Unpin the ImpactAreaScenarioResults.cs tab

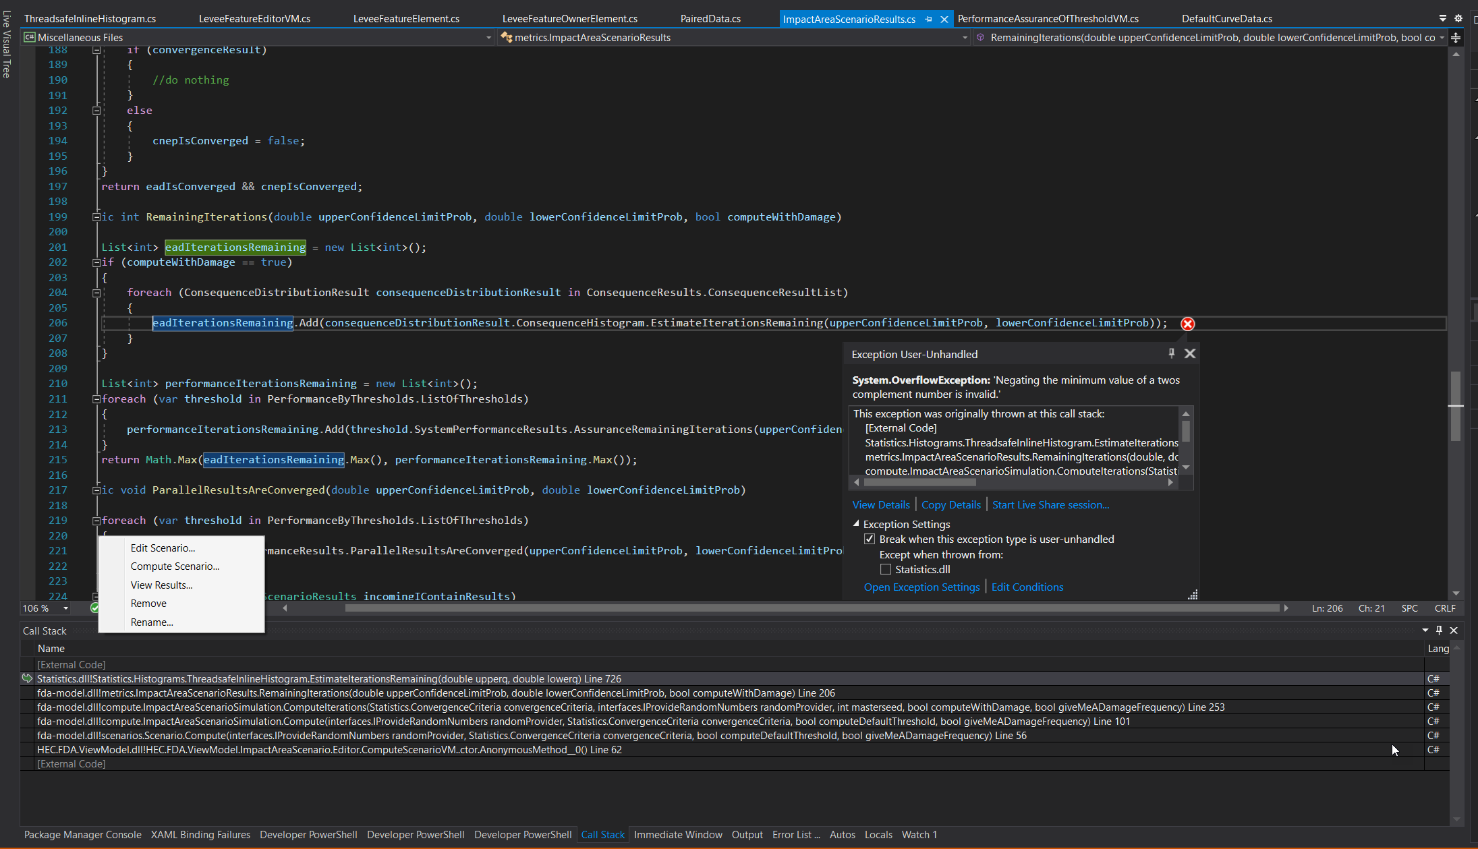[x=930, y=18]
